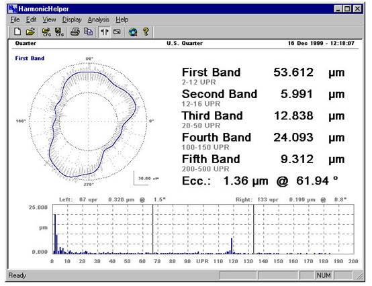
Task: Click the Ready status bar text
Action: tap(17, 275)
